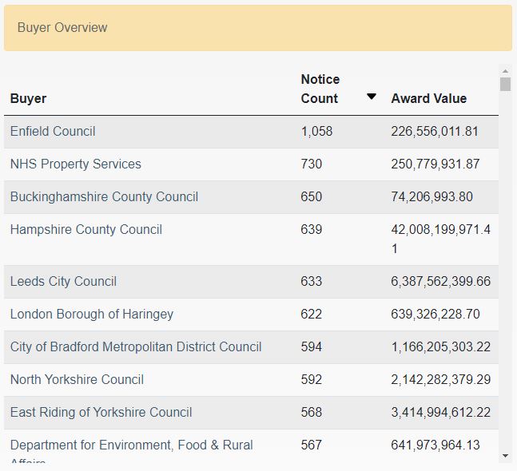Click award value 1,166,205,303.22
The height and width of the screenshot is (471, 517).
coord(441,346)
